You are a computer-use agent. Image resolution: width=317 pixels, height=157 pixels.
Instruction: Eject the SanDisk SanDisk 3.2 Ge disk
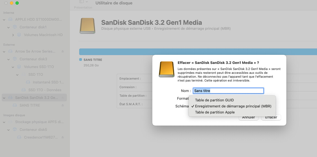[63, 98]
